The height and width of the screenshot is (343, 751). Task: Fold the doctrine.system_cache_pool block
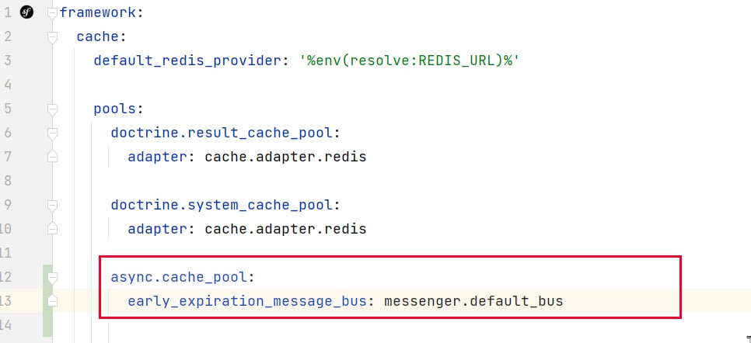point(52,206)
